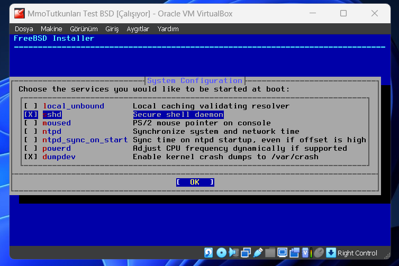This screenshot has width=399, height=266.
Task: Open the audio settings status icon
Action: coord(233,253)
